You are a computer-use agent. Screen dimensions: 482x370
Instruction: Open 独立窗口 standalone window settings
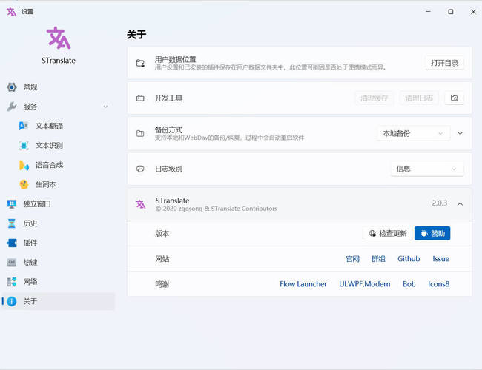tap(36, 204)
